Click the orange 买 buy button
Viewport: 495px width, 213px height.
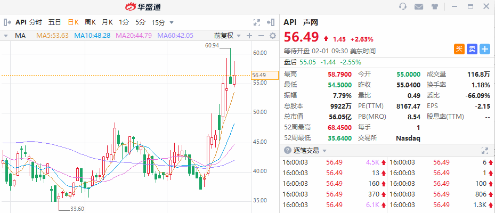[x=459, y=49]
